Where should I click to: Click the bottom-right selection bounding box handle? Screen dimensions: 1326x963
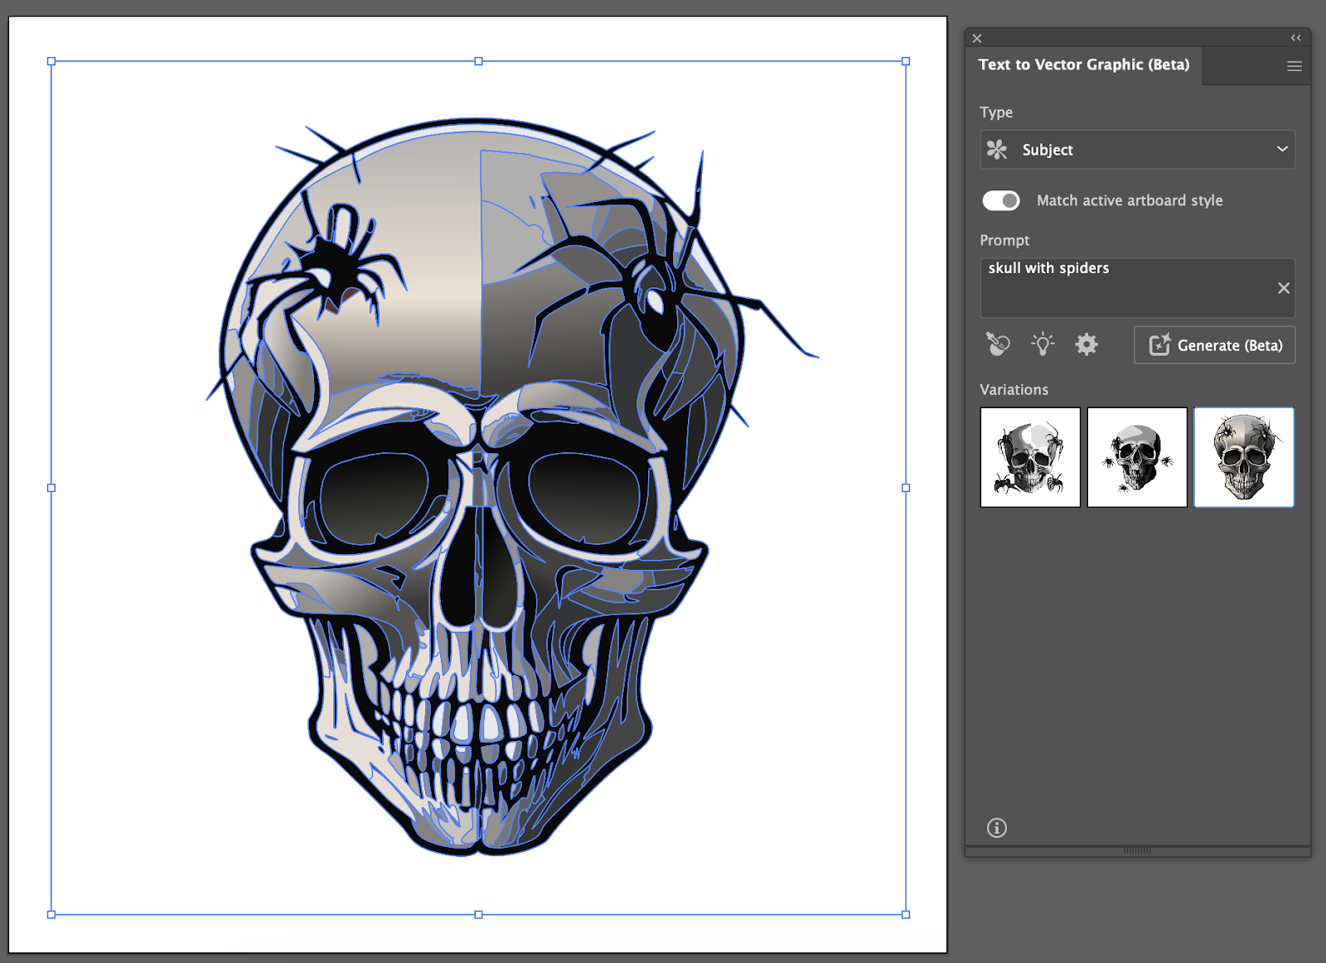[x=906, y=915]
